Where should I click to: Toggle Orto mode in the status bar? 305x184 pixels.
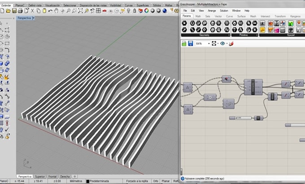(x=156, y=181)
